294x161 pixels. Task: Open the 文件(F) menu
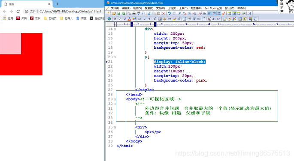click(x=115, y=8)
